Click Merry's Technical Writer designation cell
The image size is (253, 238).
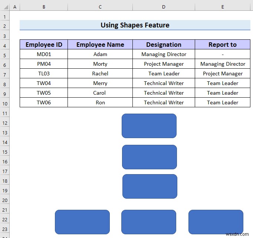(164, 83)
